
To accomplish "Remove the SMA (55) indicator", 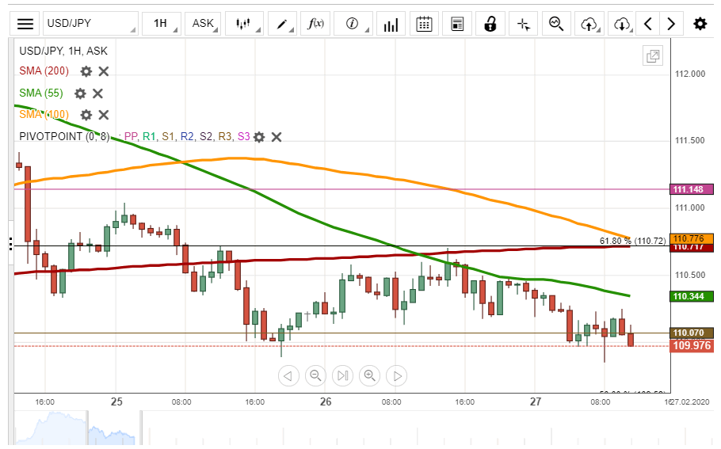I will 97,93.
